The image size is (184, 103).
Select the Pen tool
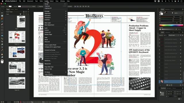[x=2, y=24]
